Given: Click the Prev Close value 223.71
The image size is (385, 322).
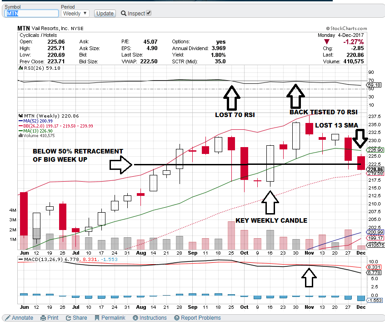Looking at the screenshot, I should coord(56,61).
